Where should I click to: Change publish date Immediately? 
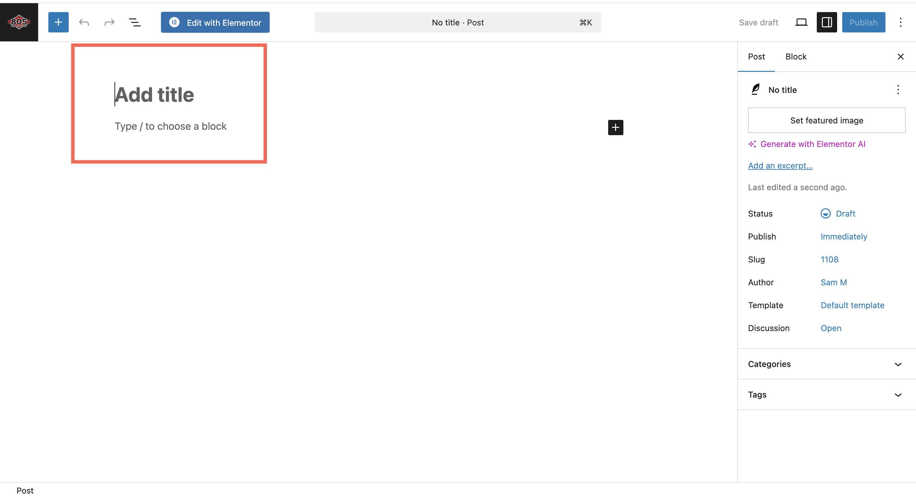click(x=844, y=236)
